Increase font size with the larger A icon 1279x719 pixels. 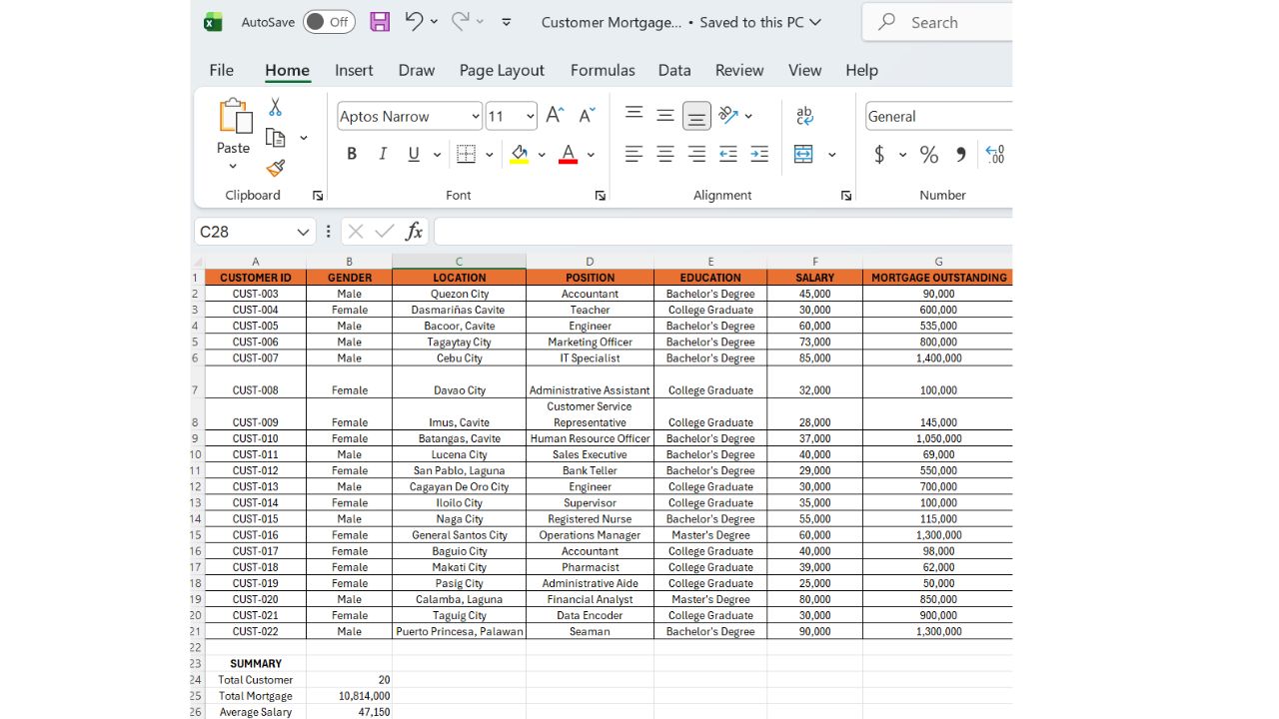tap(555, 116)
